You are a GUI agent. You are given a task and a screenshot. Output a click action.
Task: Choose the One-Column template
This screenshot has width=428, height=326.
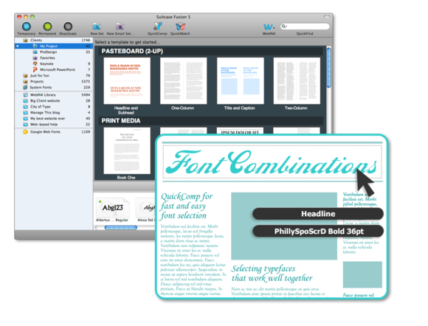[184, 81]
